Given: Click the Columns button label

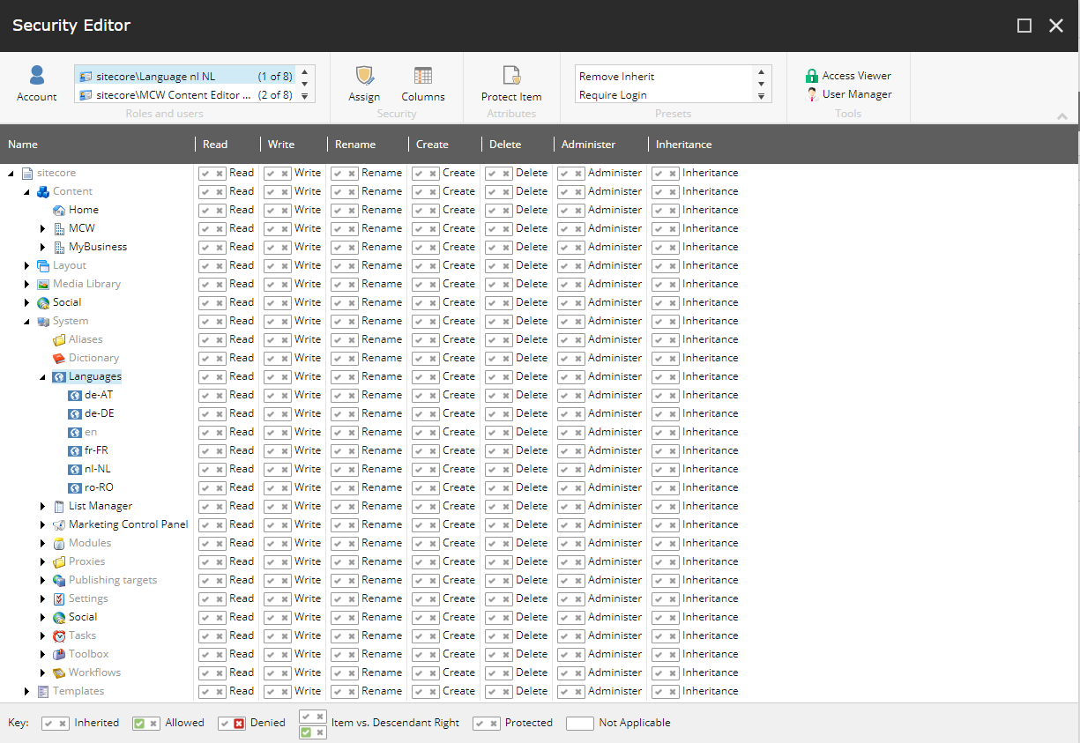Looking at the screenshot, I should (x=423, y=97).
